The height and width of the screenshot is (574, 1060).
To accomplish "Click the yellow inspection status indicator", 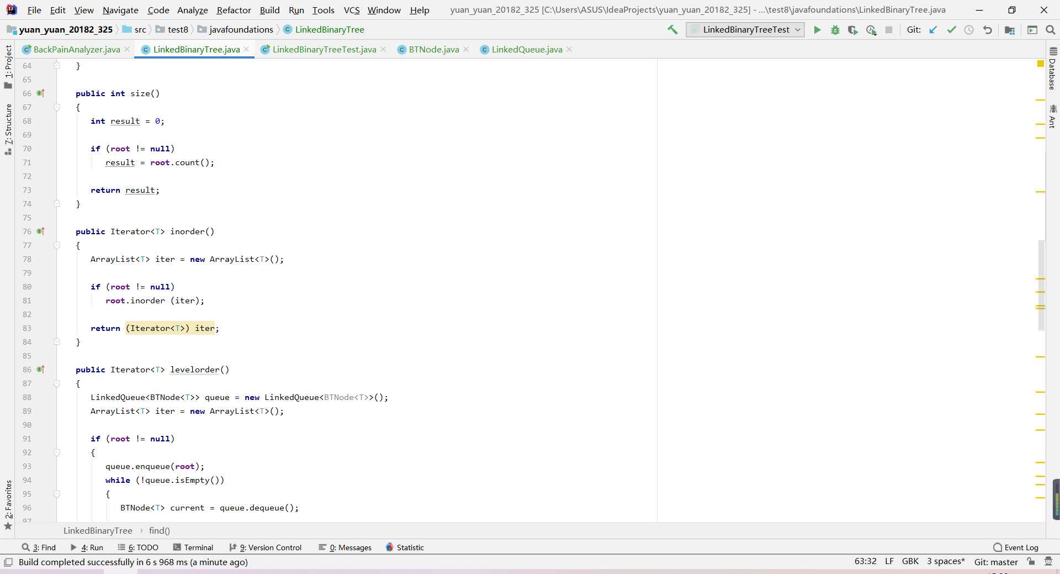I will coord(1041,64).
